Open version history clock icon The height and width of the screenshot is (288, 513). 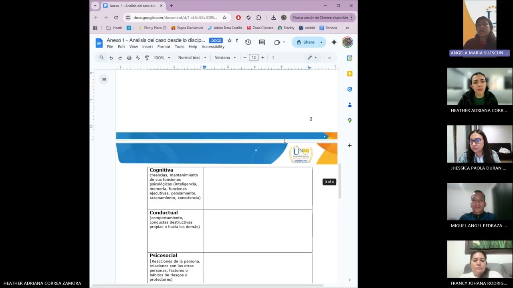click(x=248, y=42)
